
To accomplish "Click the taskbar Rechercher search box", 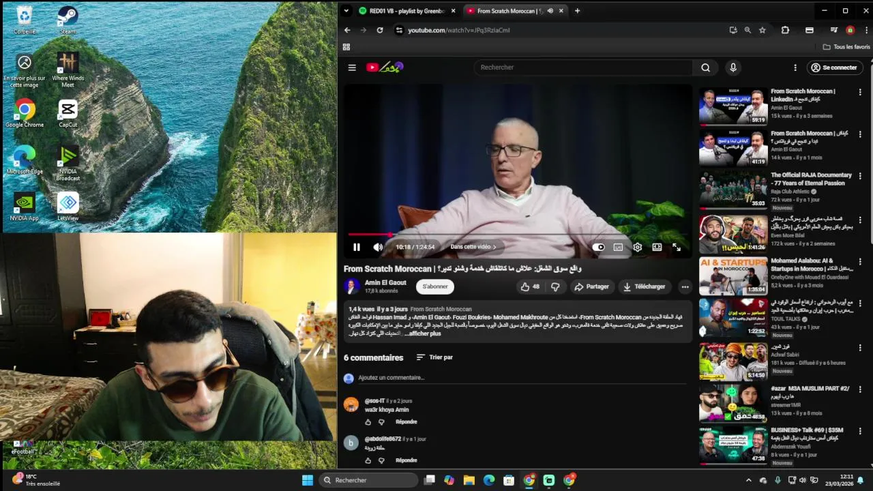I will click(x=368, y=480).
